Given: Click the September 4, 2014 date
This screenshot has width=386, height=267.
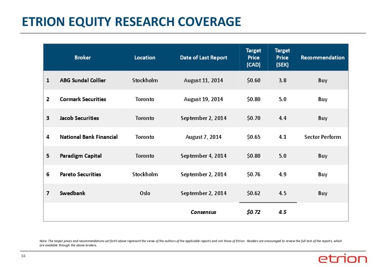Looking at the screenshot, I should click(204, 156).
